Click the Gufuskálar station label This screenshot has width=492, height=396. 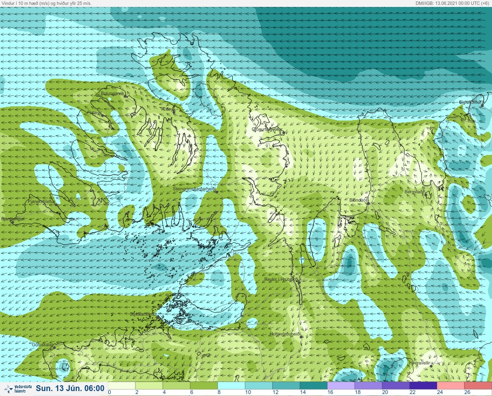tap(42, 344)
